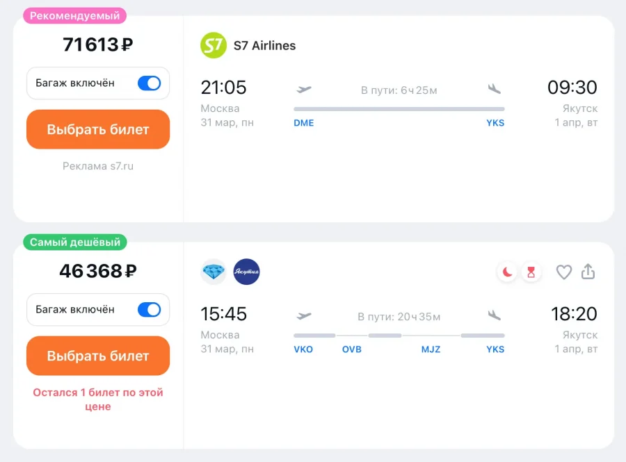Toggle baggage included for the 46 368 ₽ ticket

click(149, 310)
